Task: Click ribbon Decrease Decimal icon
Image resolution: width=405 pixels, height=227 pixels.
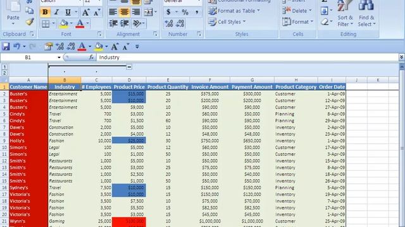Action: (x=180, y=24)
